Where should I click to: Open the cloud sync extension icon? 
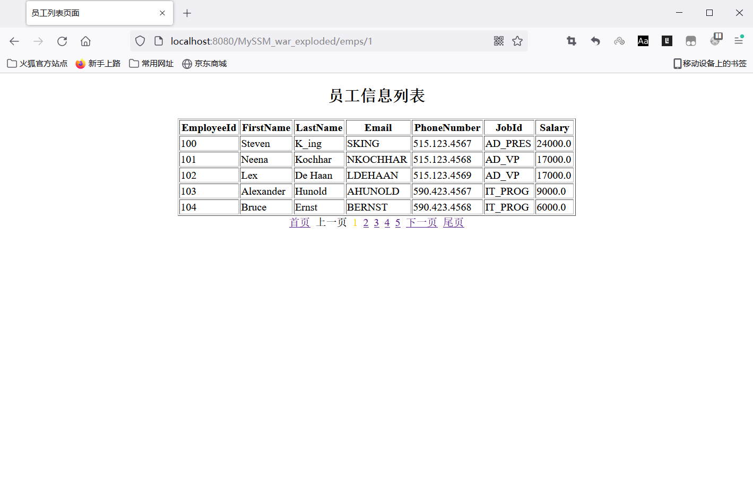[x=619, y=41]
